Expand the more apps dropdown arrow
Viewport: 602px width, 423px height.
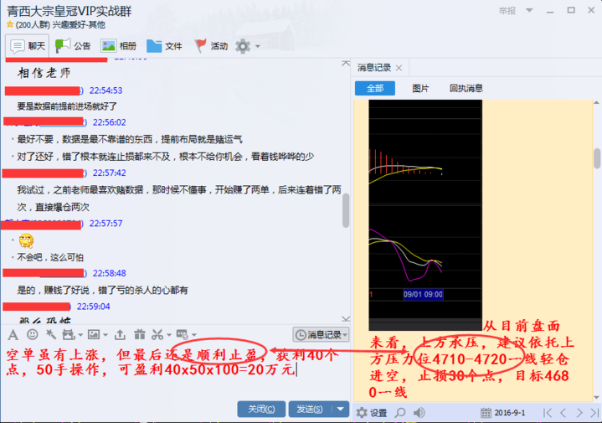coord(194,335)
